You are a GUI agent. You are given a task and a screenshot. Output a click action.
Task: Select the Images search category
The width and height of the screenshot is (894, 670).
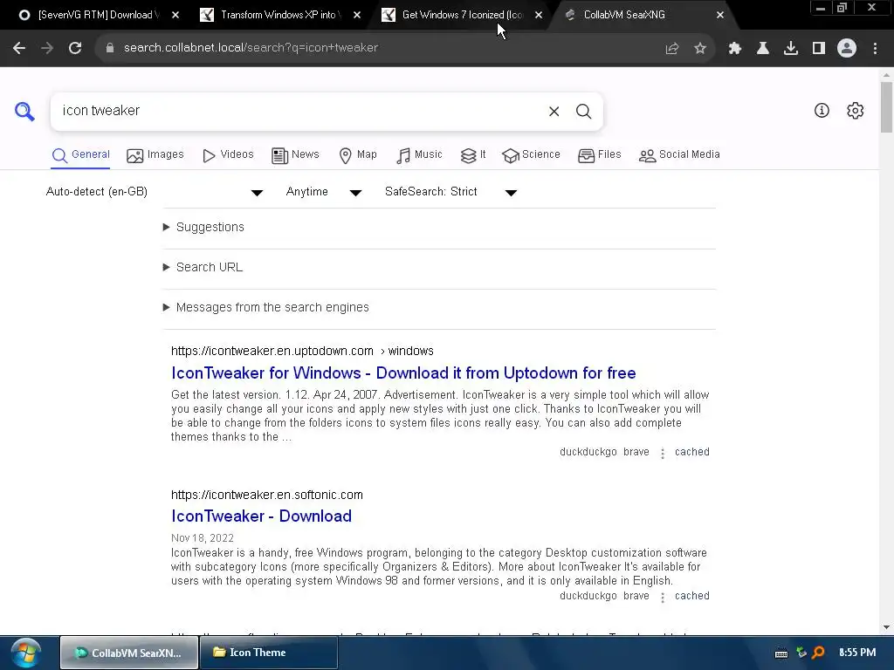click(155, 155)
